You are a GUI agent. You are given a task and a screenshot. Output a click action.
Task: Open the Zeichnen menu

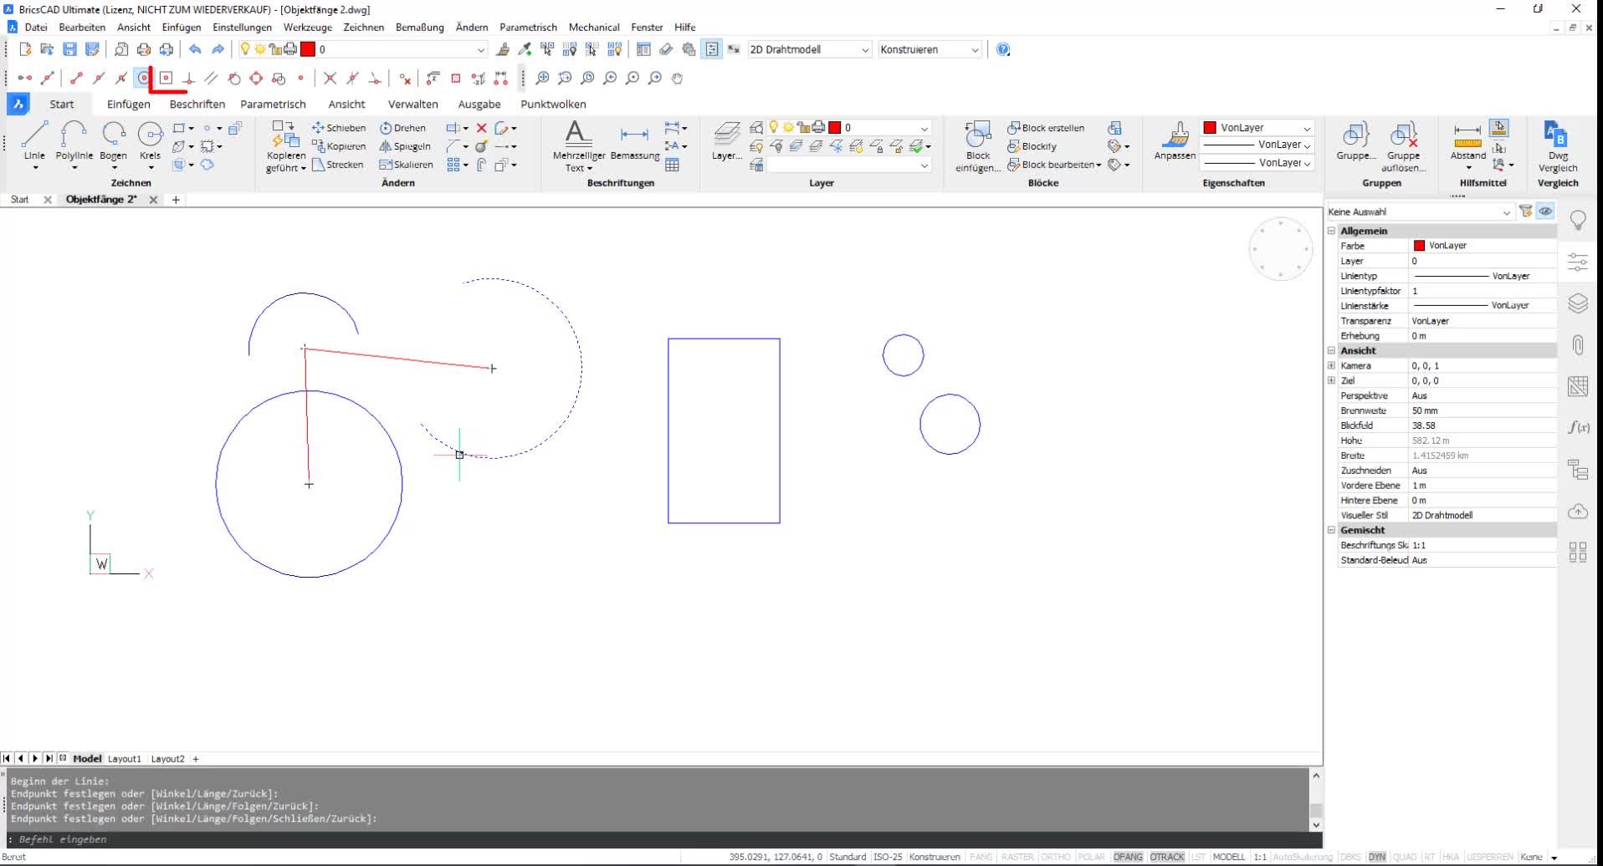[363, 27]
